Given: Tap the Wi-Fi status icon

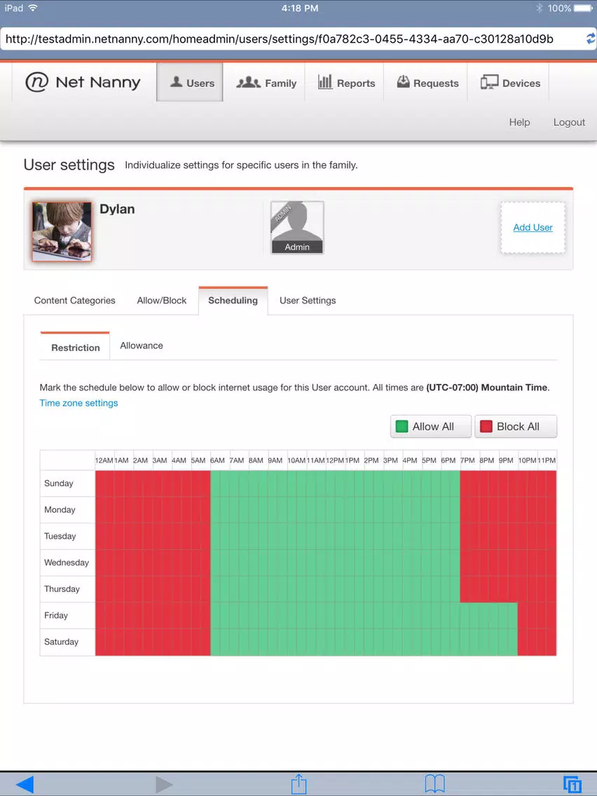Looking at the screenshot, I should pos(33,8).
